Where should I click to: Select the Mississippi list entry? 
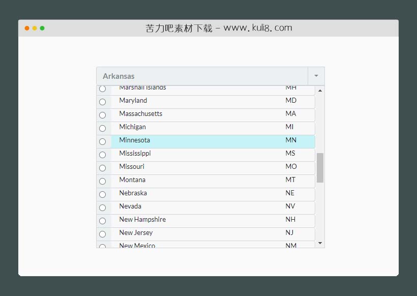[135, 154]
